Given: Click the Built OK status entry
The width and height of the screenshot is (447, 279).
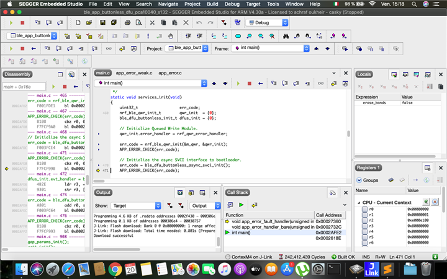Looking at the screenshot, I should [x=343, y=257].
